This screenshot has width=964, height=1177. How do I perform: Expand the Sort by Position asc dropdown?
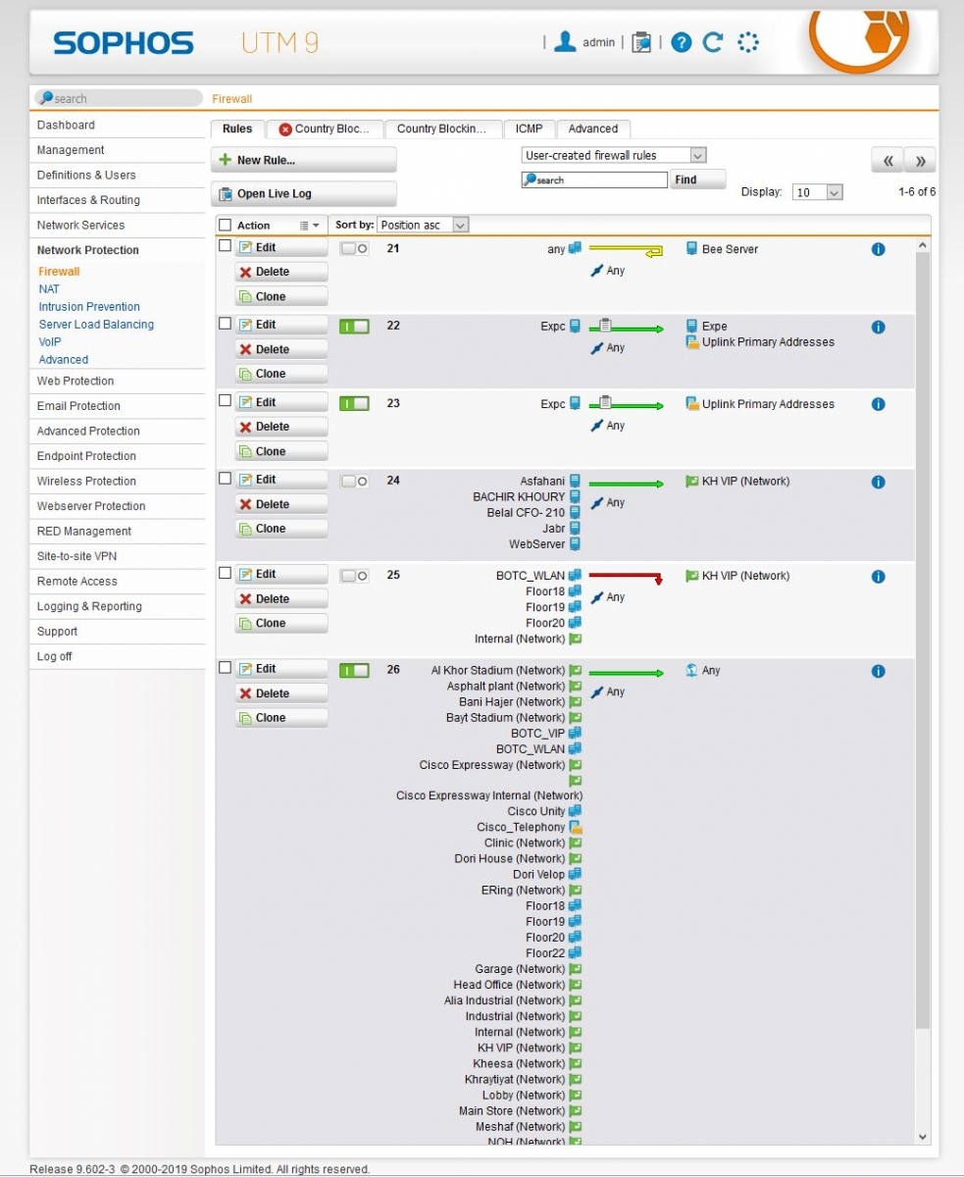coord(424,225)
